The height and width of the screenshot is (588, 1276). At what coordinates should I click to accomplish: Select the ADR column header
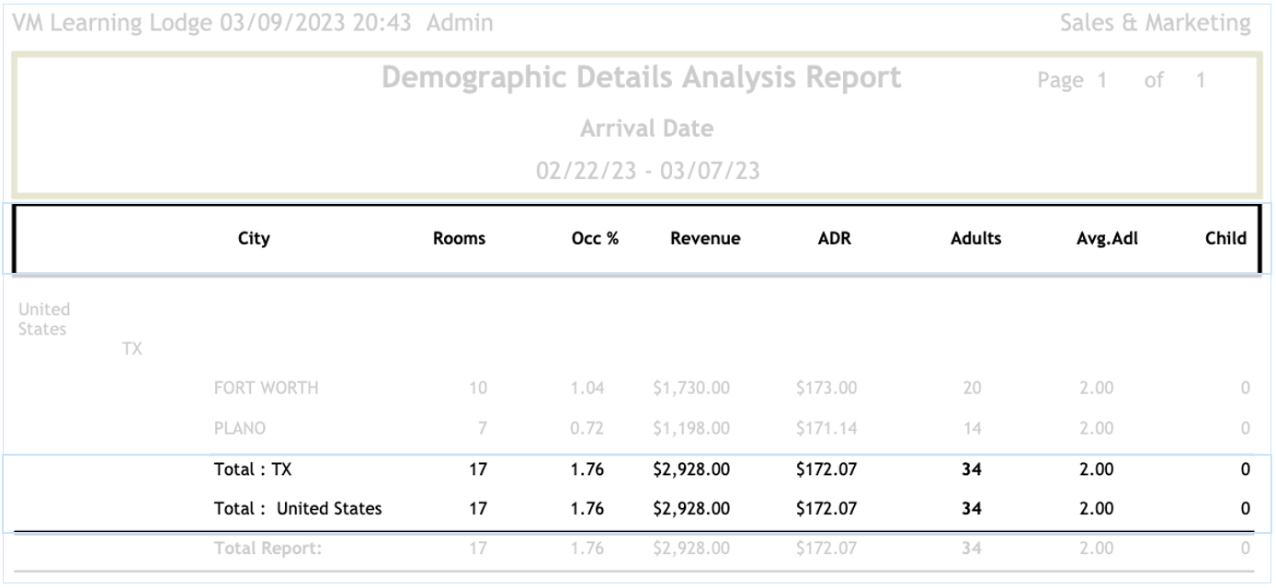(x=834, y=239)
